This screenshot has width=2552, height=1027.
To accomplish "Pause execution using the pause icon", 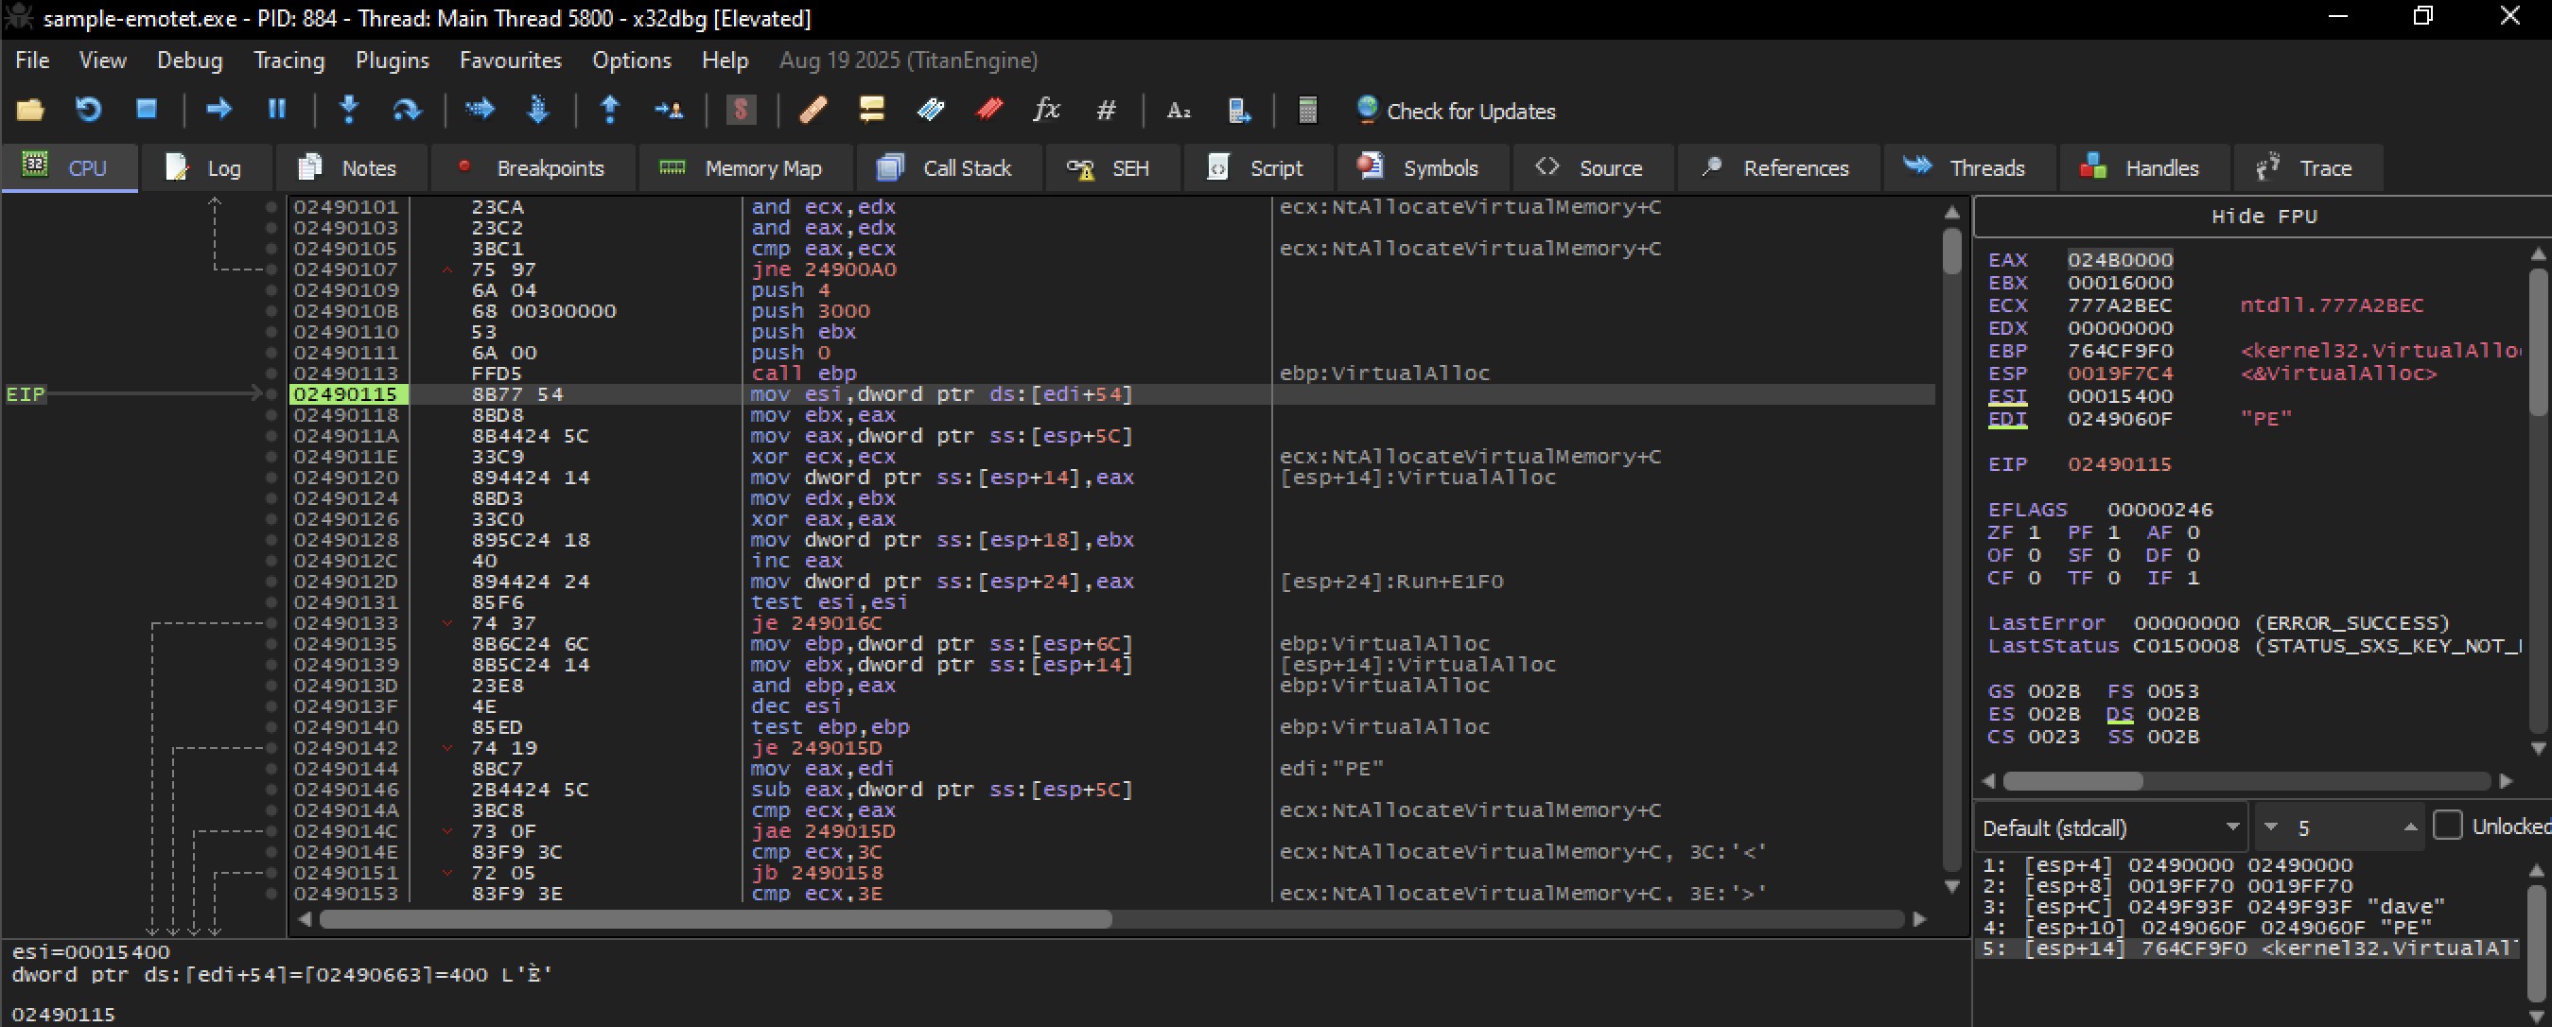I will 276,110.
